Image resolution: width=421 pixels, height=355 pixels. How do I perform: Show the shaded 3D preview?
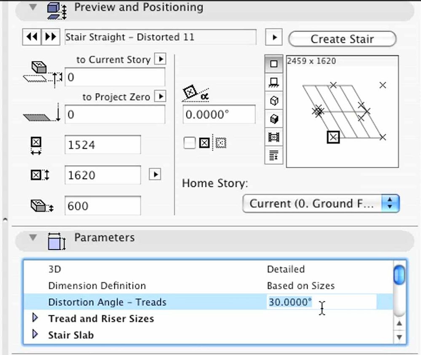[273, 118]
